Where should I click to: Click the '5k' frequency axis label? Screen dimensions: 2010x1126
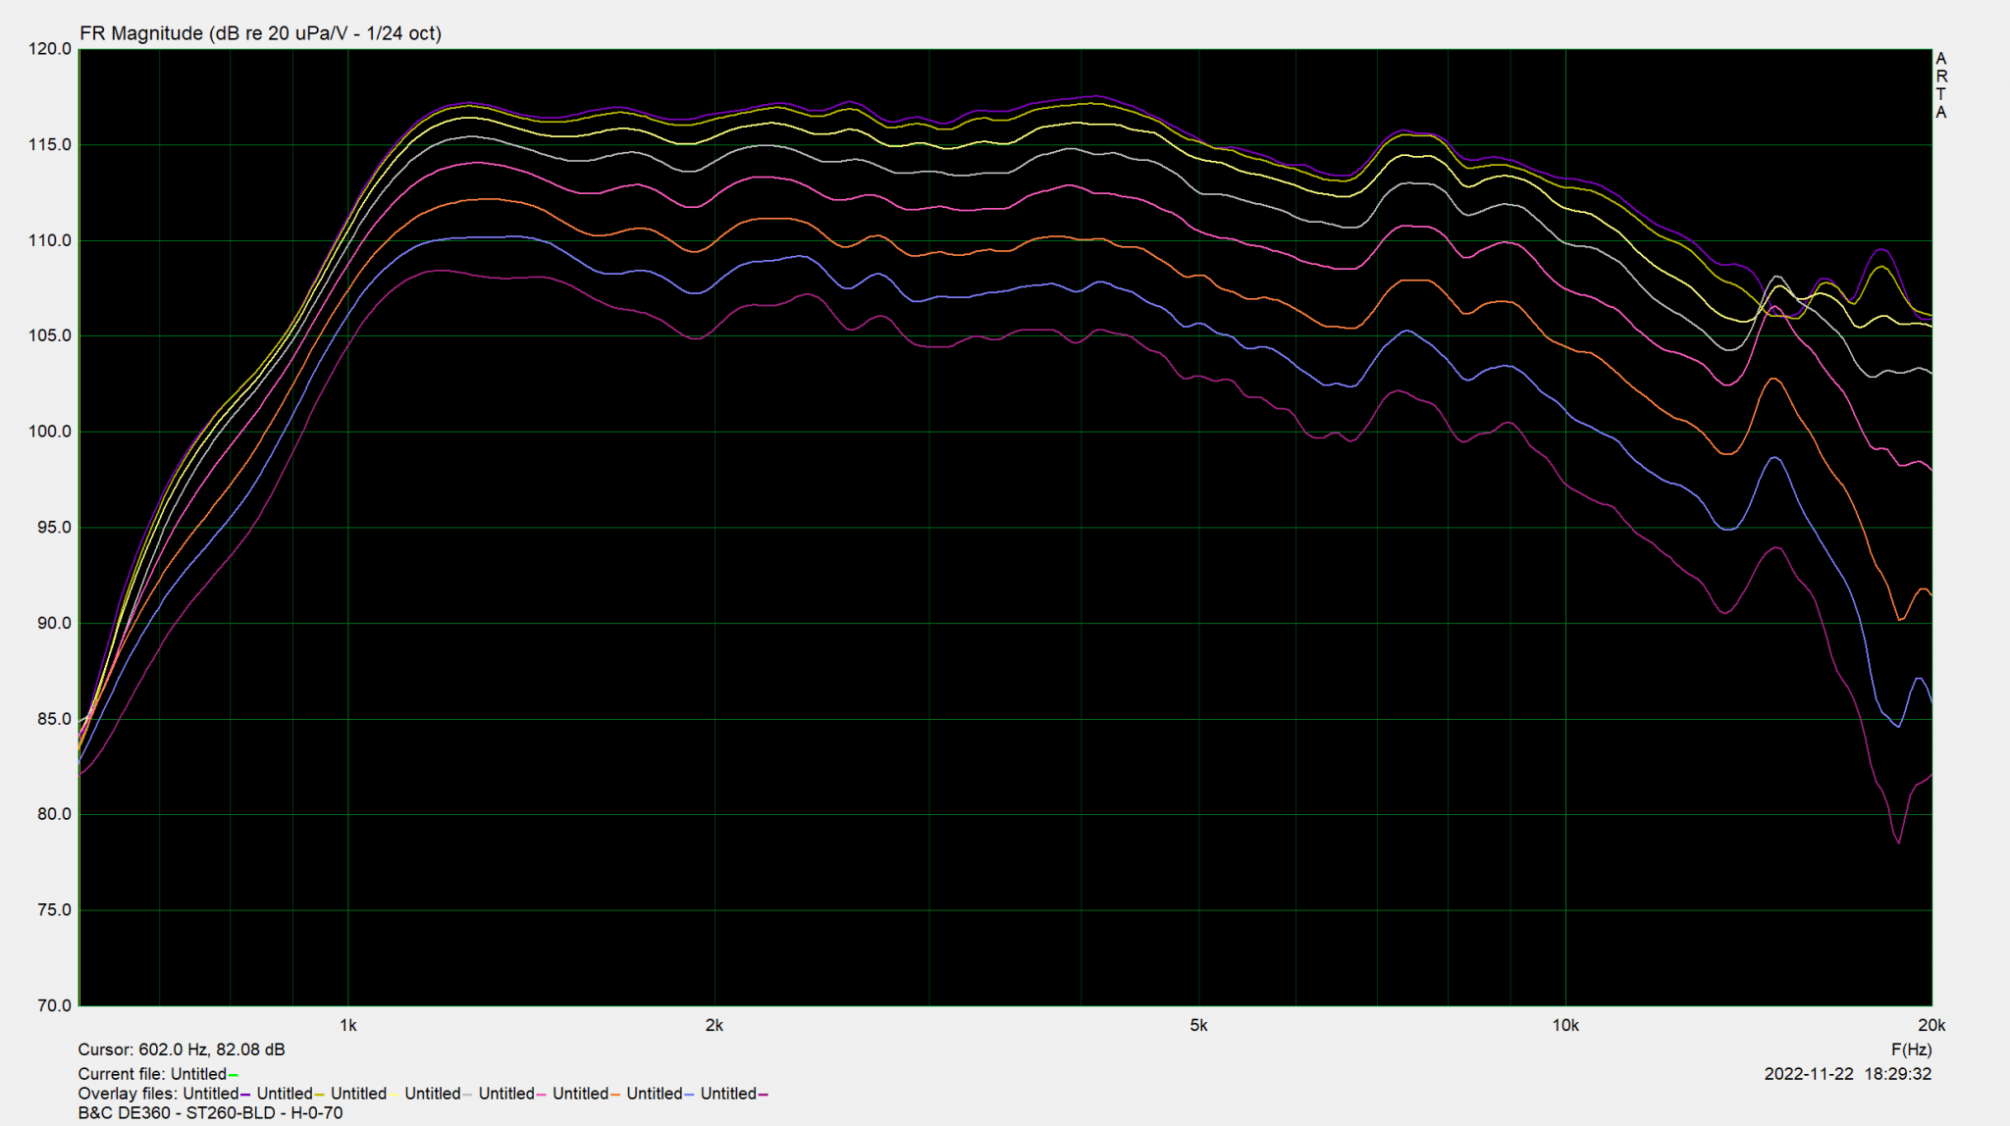1198,1026
